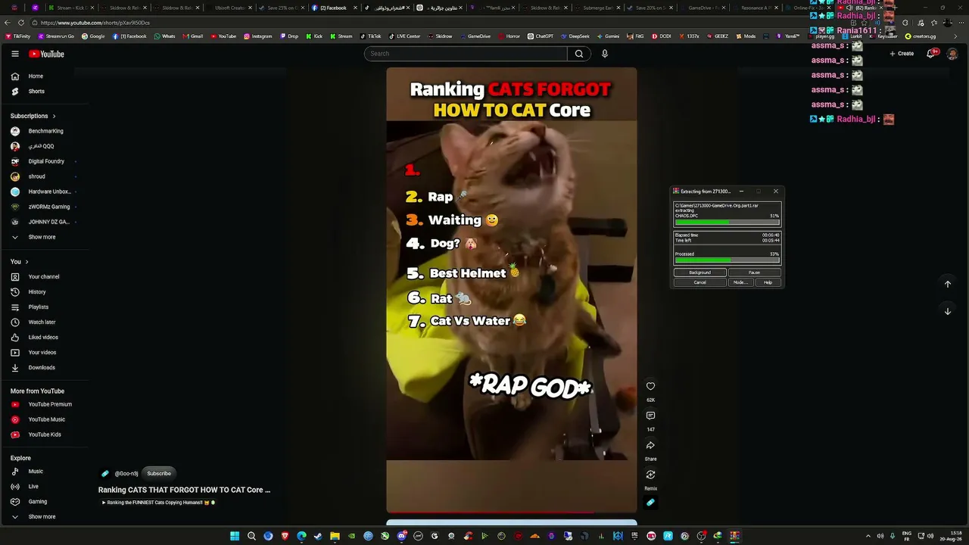Open Discord from the taskbar
This screenshot has height=545, width=969.
(x=401, y=536)
